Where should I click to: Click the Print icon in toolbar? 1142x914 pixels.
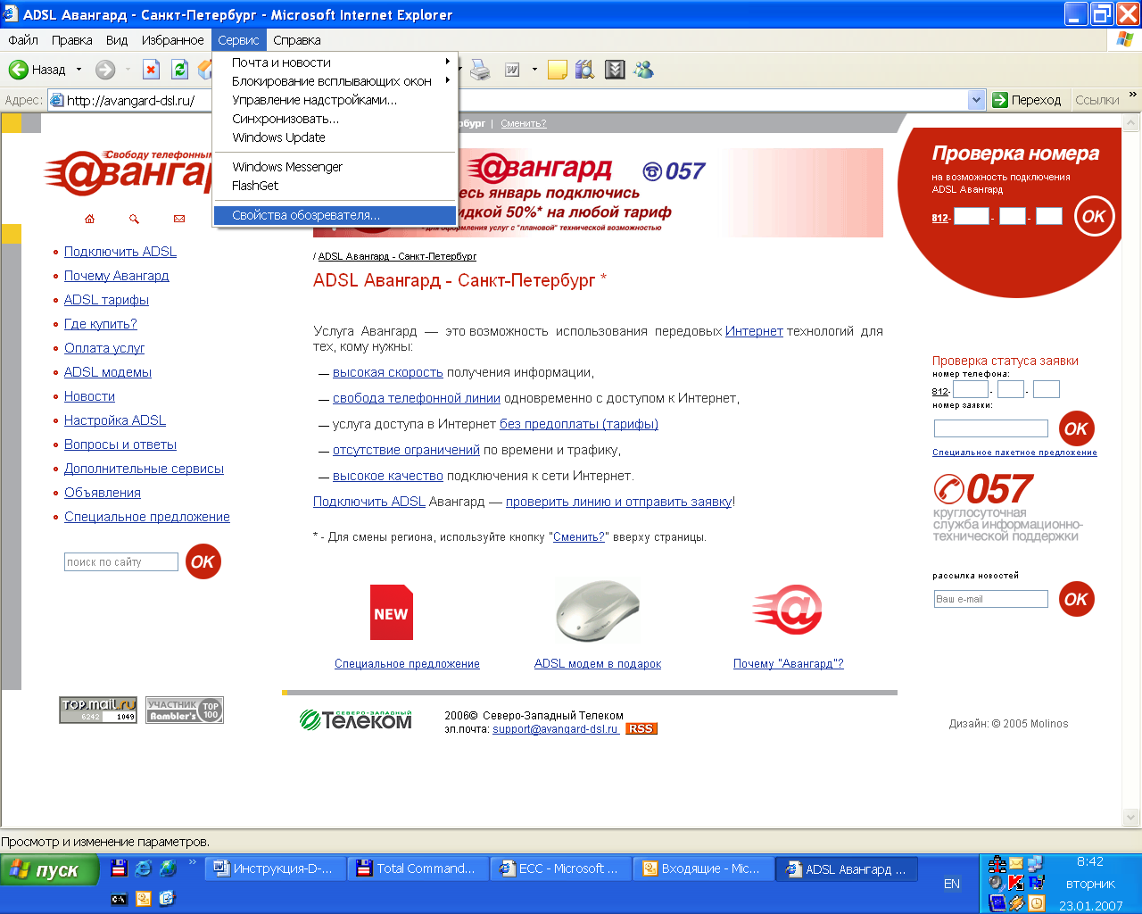480,70
